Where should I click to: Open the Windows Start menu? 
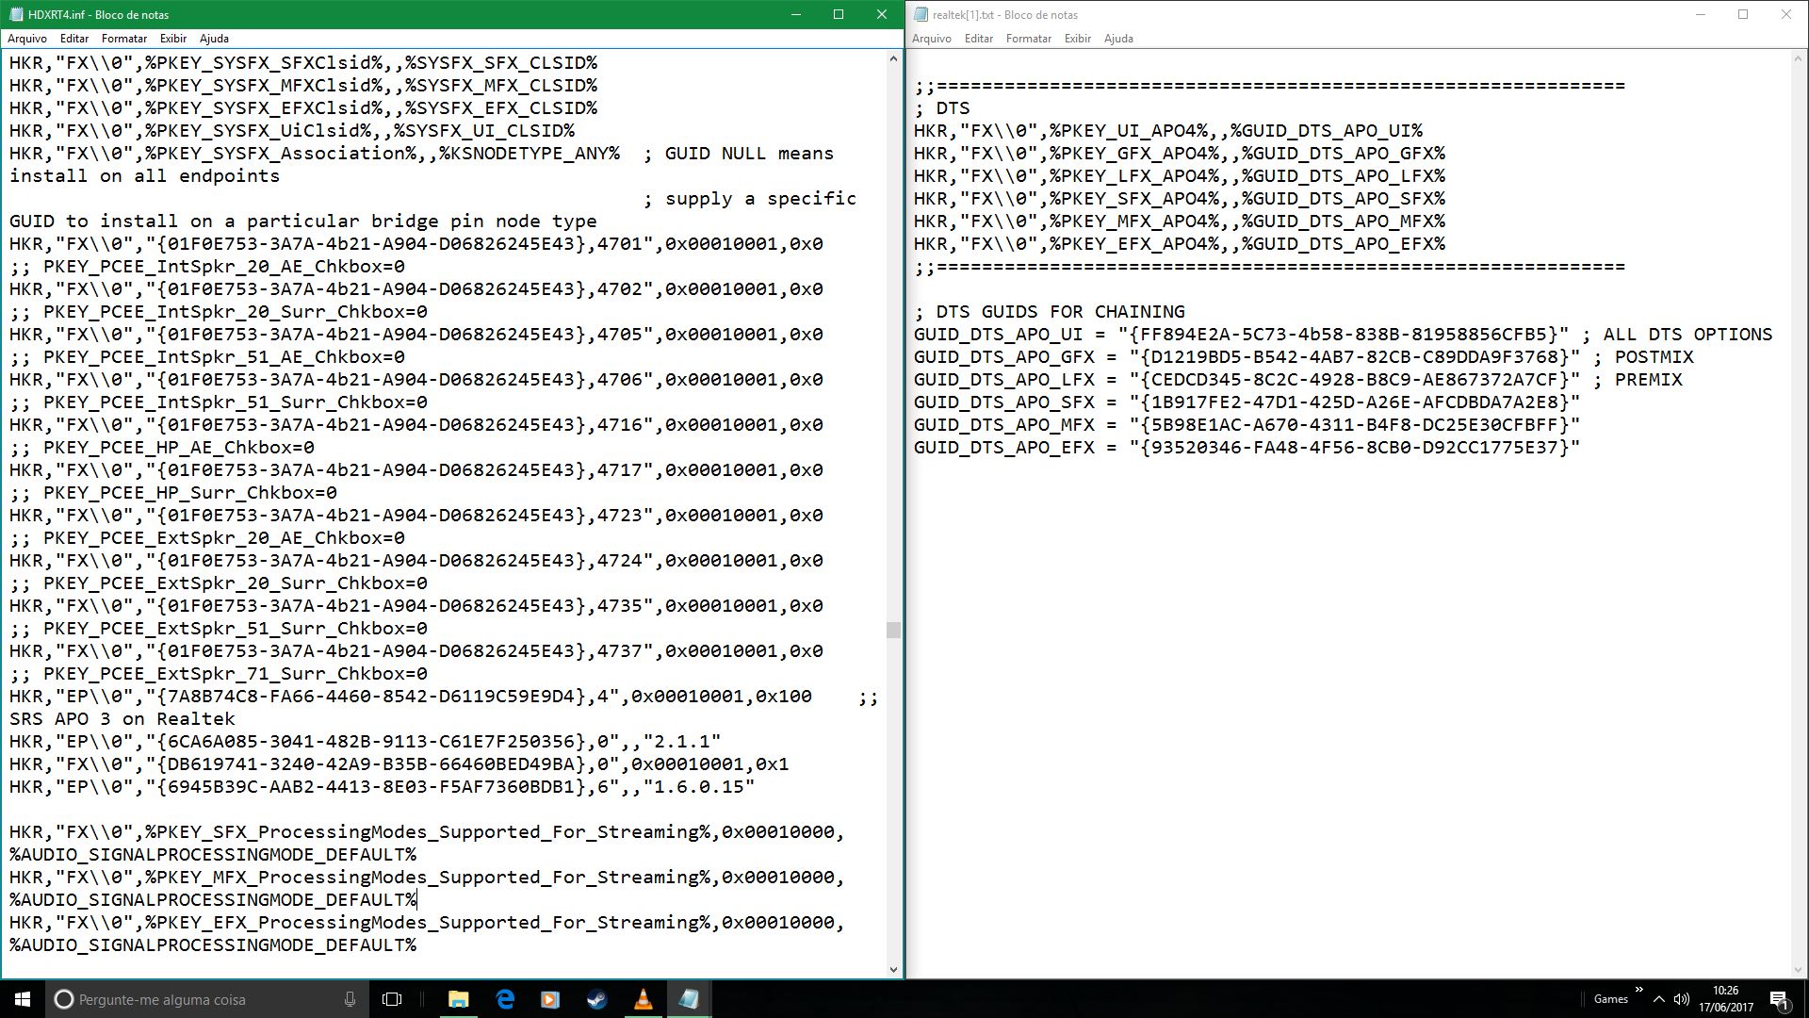[23, 999]
